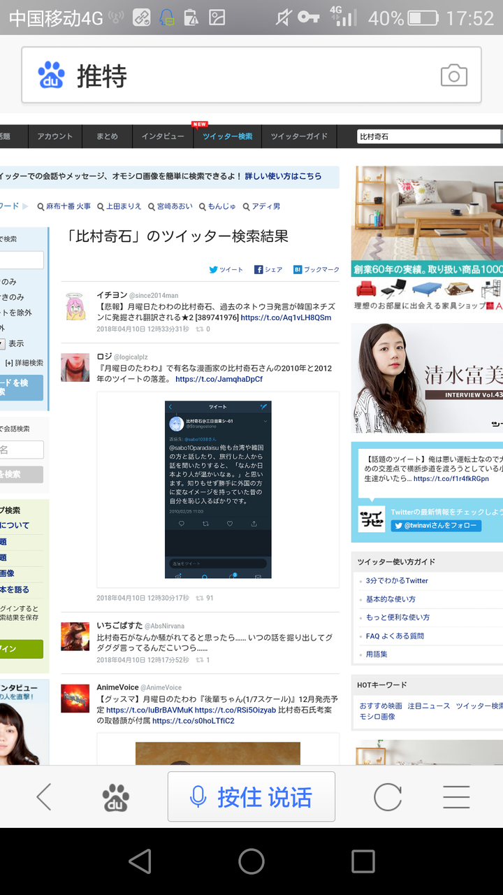
Task: Open link t.co/JamqhaDpCf
Action: click(x=219, y=379)
